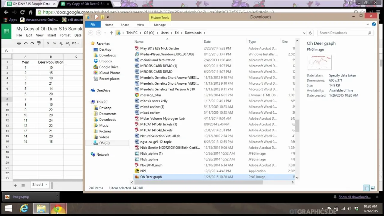The width and height of the screenshot is (384, 216).
Task: Switch to large thumbnails view icon
Action: point(373,188)
